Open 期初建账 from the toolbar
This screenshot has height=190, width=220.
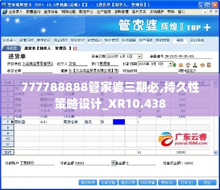click(163, 40)
